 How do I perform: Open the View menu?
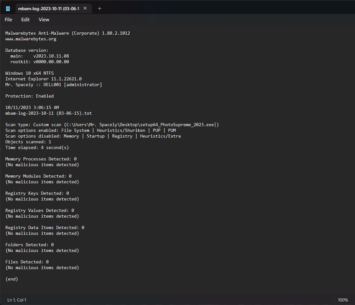pyautogui.click(x=44, y=20)
